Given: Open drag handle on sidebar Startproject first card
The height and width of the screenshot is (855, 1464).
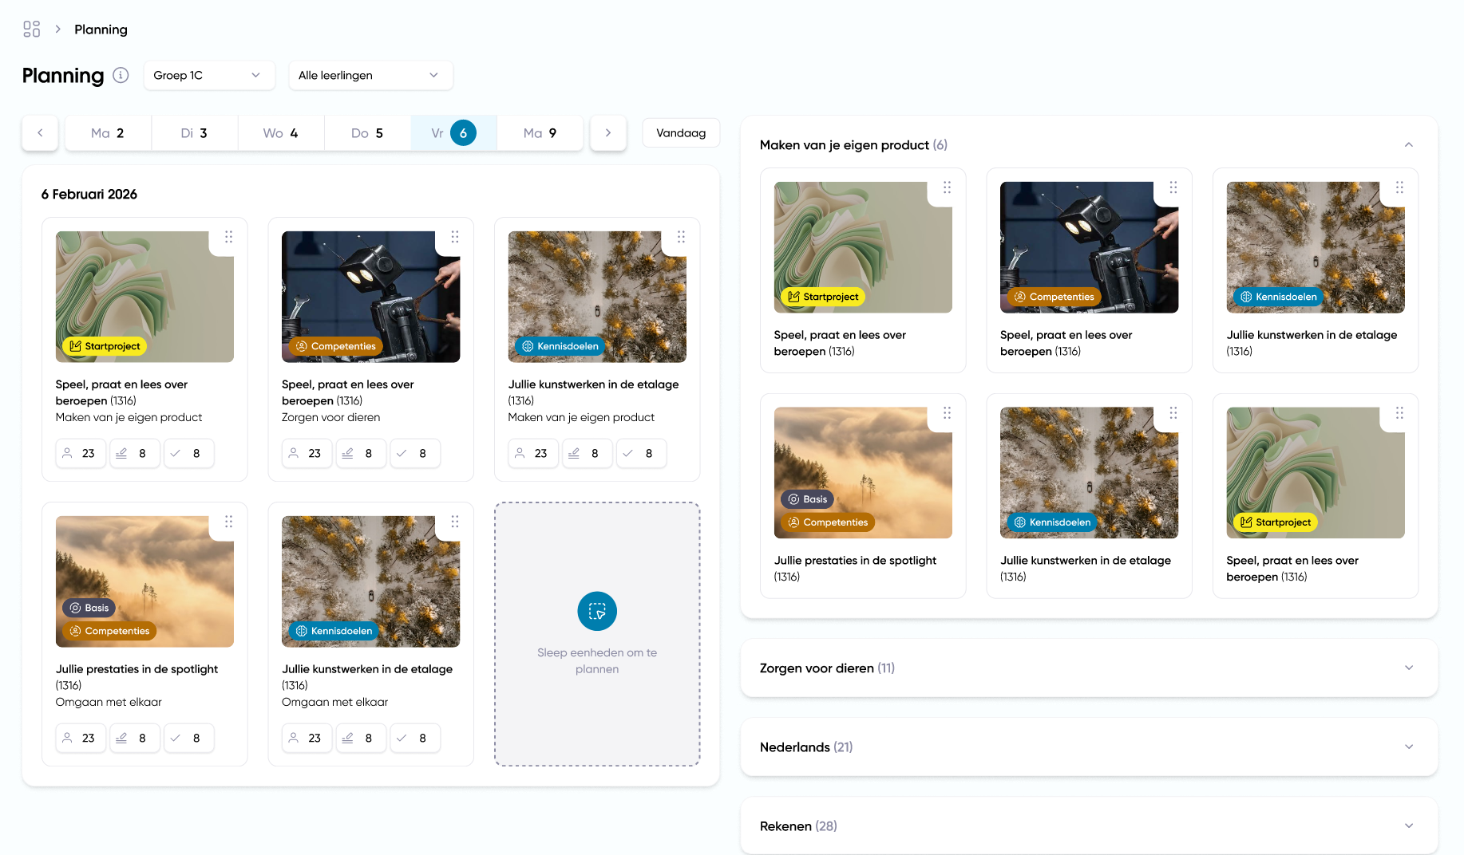Looking at the screenshot, I should [x=947, y=187].
